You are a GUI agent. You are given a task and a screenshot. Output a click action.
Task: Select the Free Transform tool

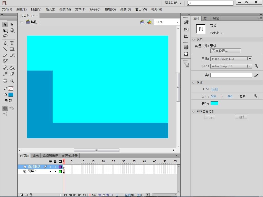5,30
